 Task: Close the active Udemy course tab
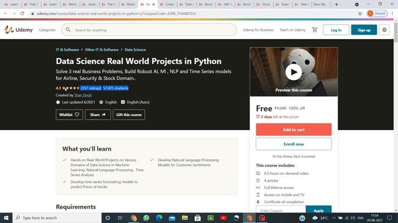click(154, 4)
